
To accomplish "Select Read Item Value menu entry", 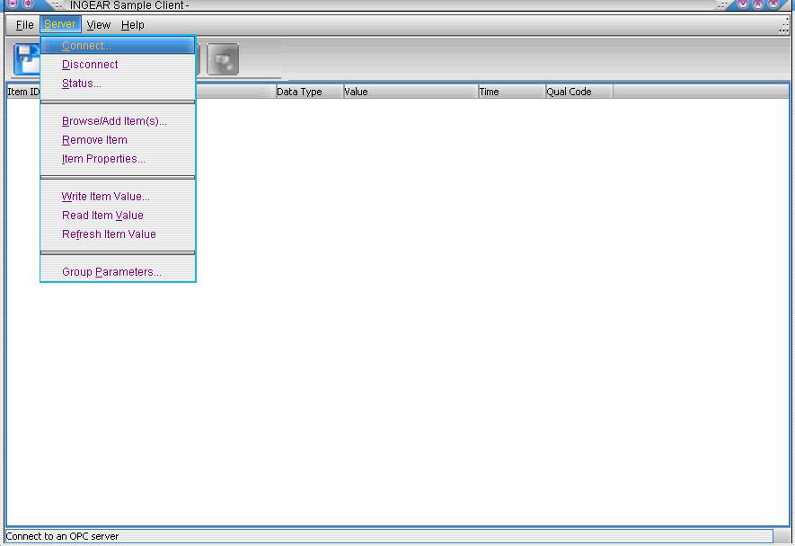I will (x=118, y=216).
